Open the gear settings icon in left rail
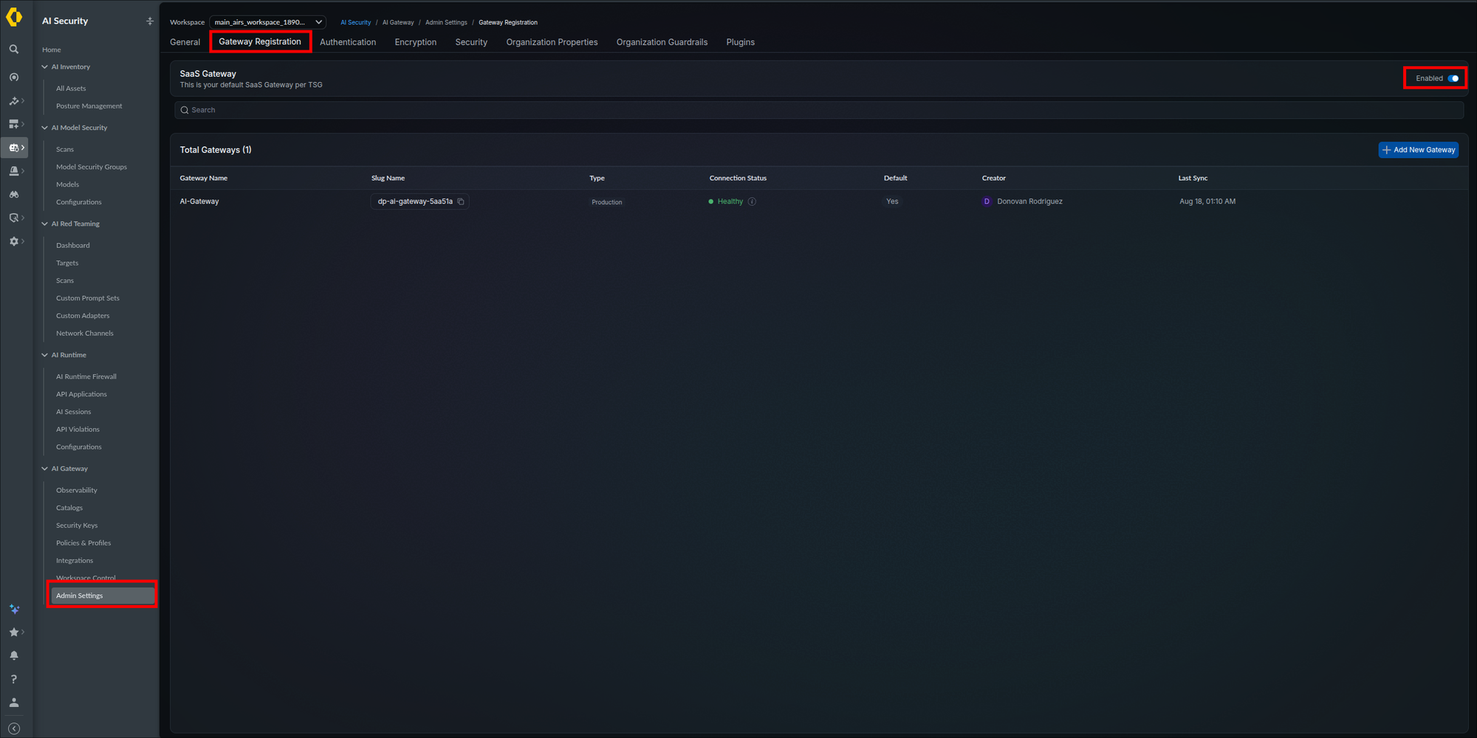 (x=14, y=241)
